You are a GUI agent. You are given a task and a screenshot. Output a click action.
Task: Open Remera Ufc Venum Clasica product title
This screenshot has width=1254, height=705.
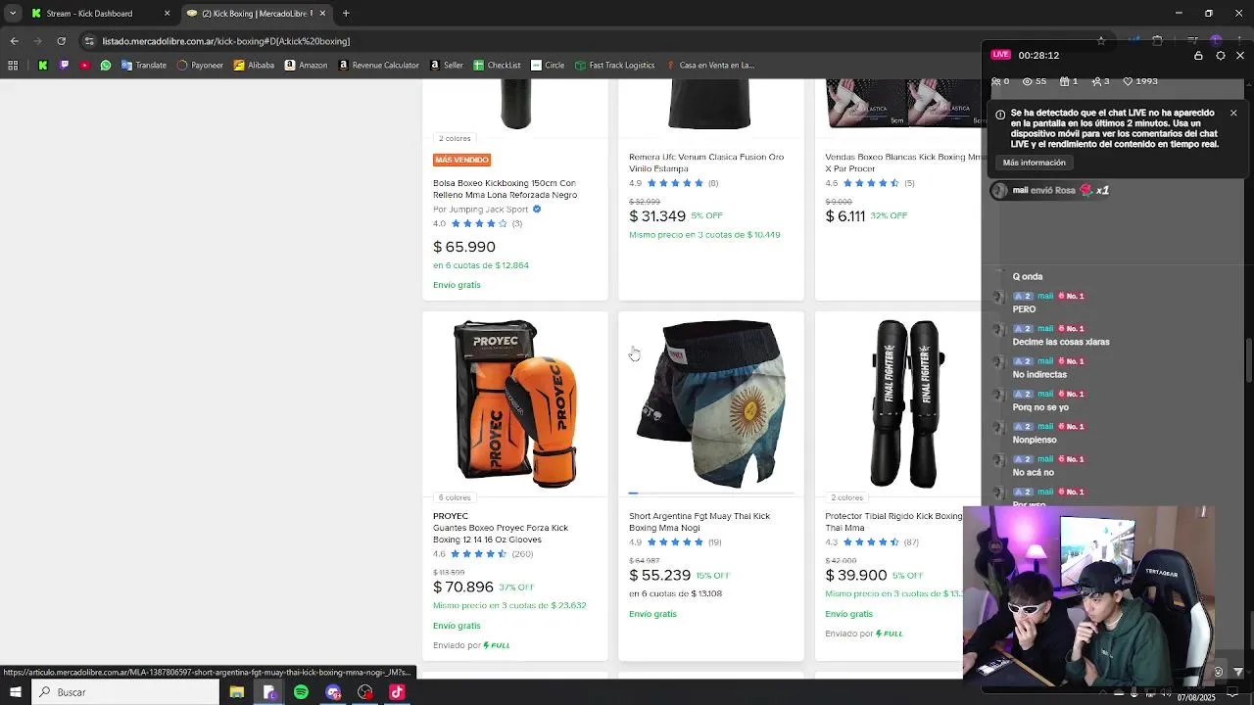coord(706,163)
